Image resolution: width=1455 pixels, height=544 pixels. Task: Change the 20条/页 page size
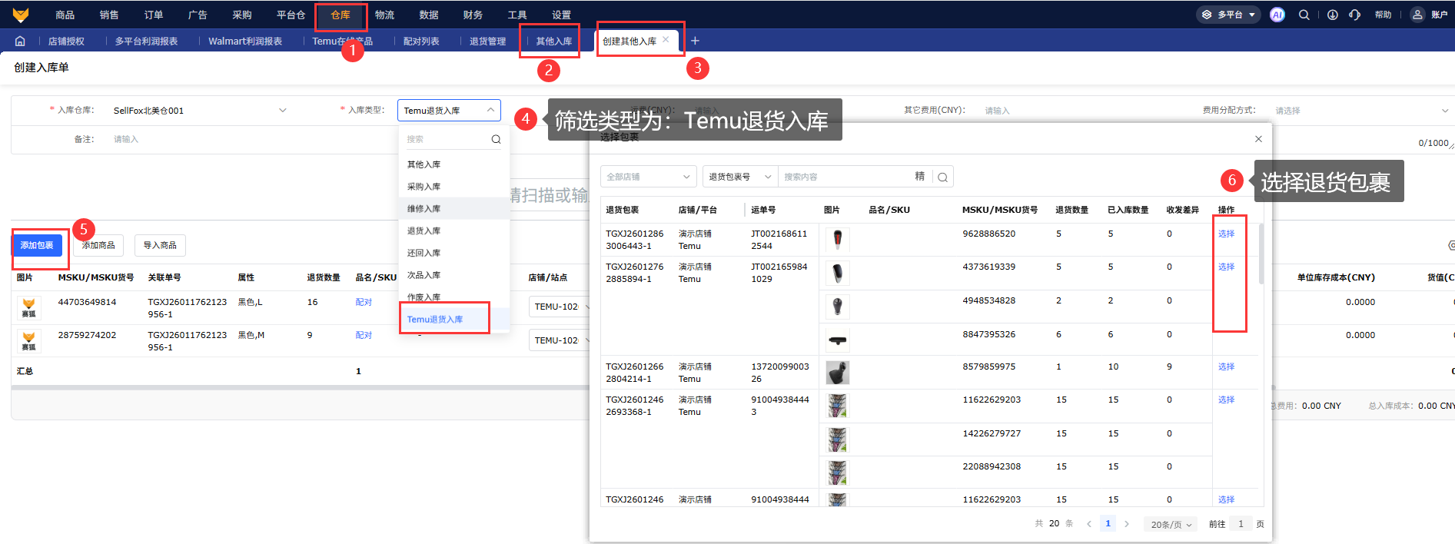point(1171,524)
